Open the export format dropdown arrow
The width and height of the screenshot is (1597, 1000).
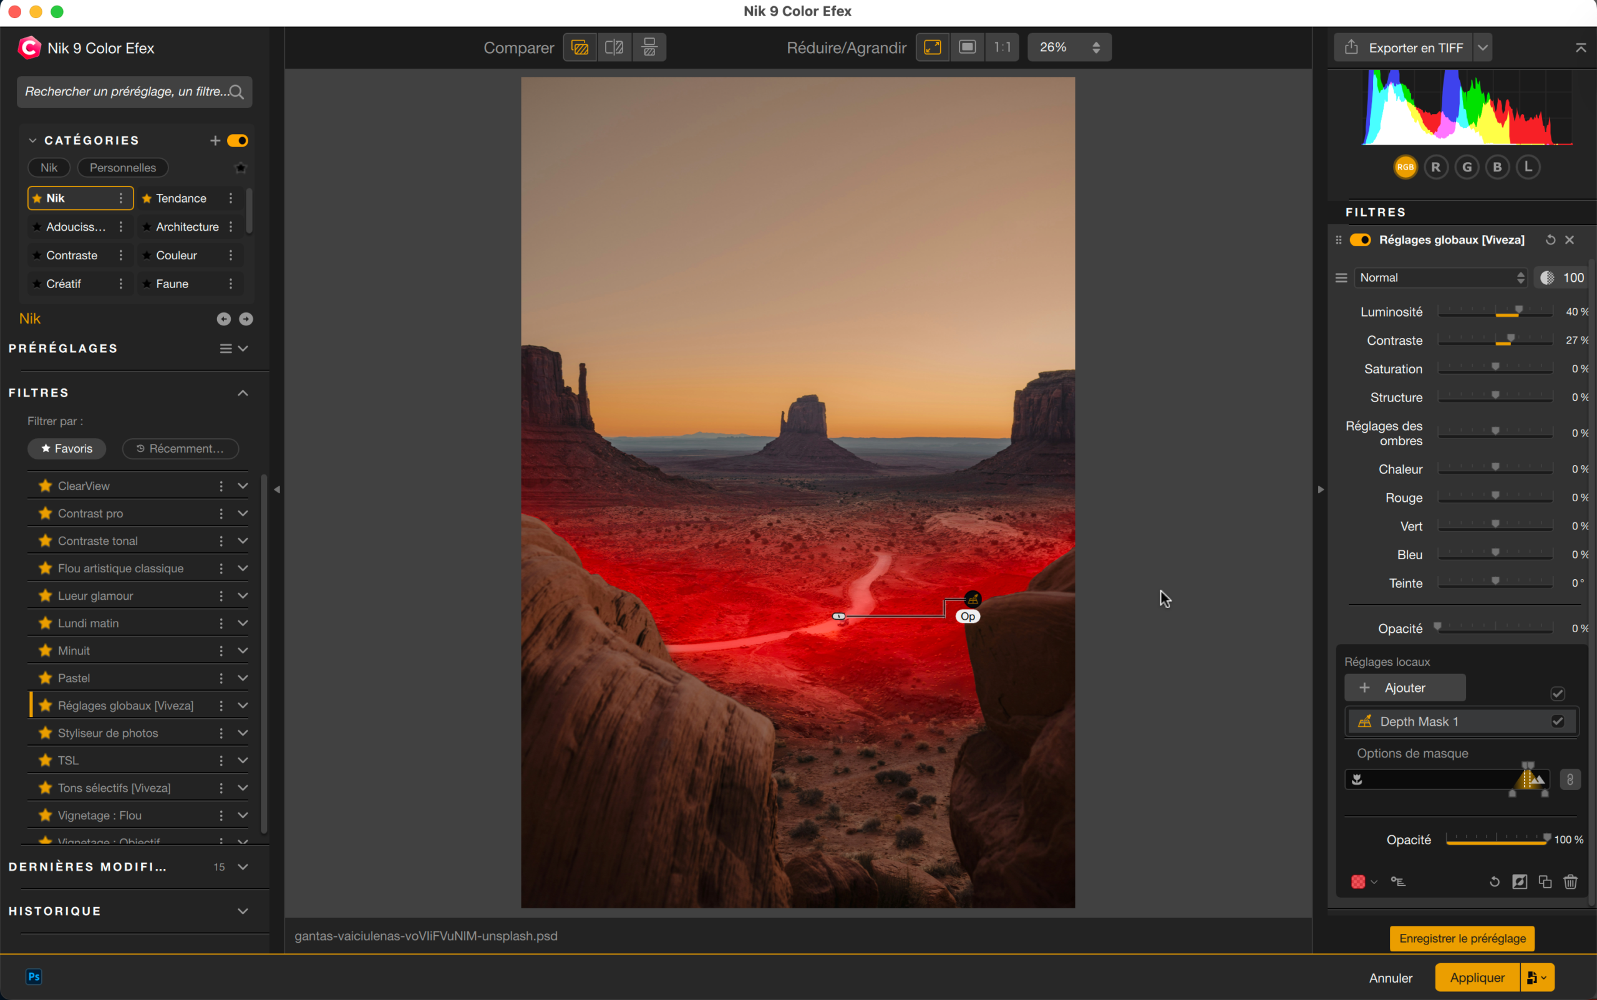(1482, 47)
